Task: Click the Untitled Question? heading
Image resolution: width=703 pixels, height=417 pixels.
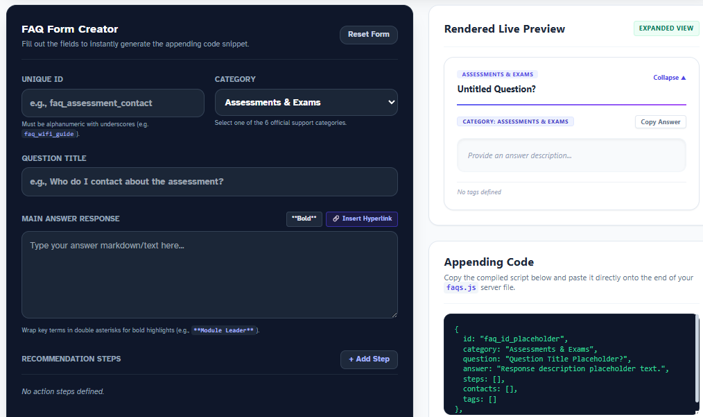Action: pyautogui.click(x=496, y=89)
